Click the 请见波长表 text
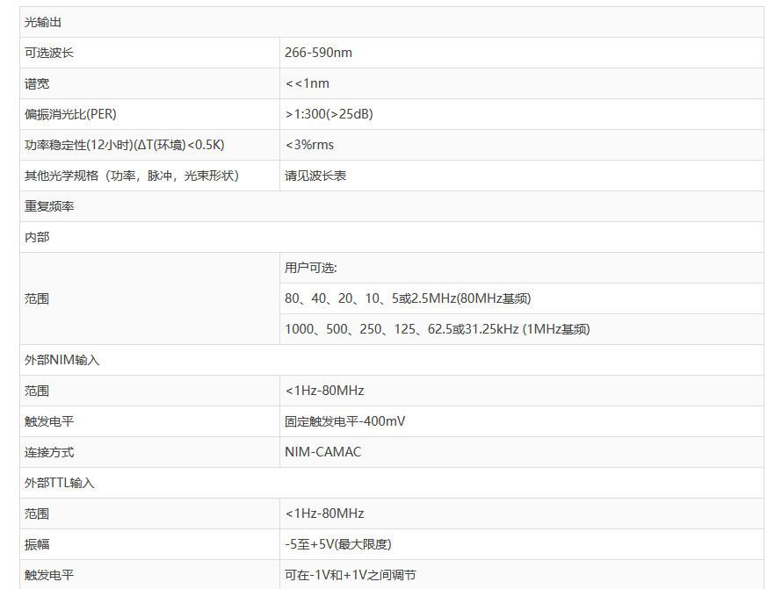Viewport: 782px width, 589px height. point(315,176)
